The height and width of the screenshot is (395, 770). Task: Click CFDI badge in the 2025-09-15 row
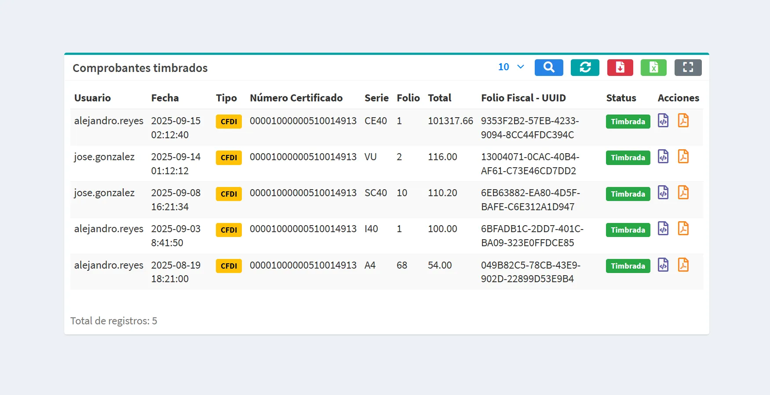pyautogui.click(x=229, y=122)
